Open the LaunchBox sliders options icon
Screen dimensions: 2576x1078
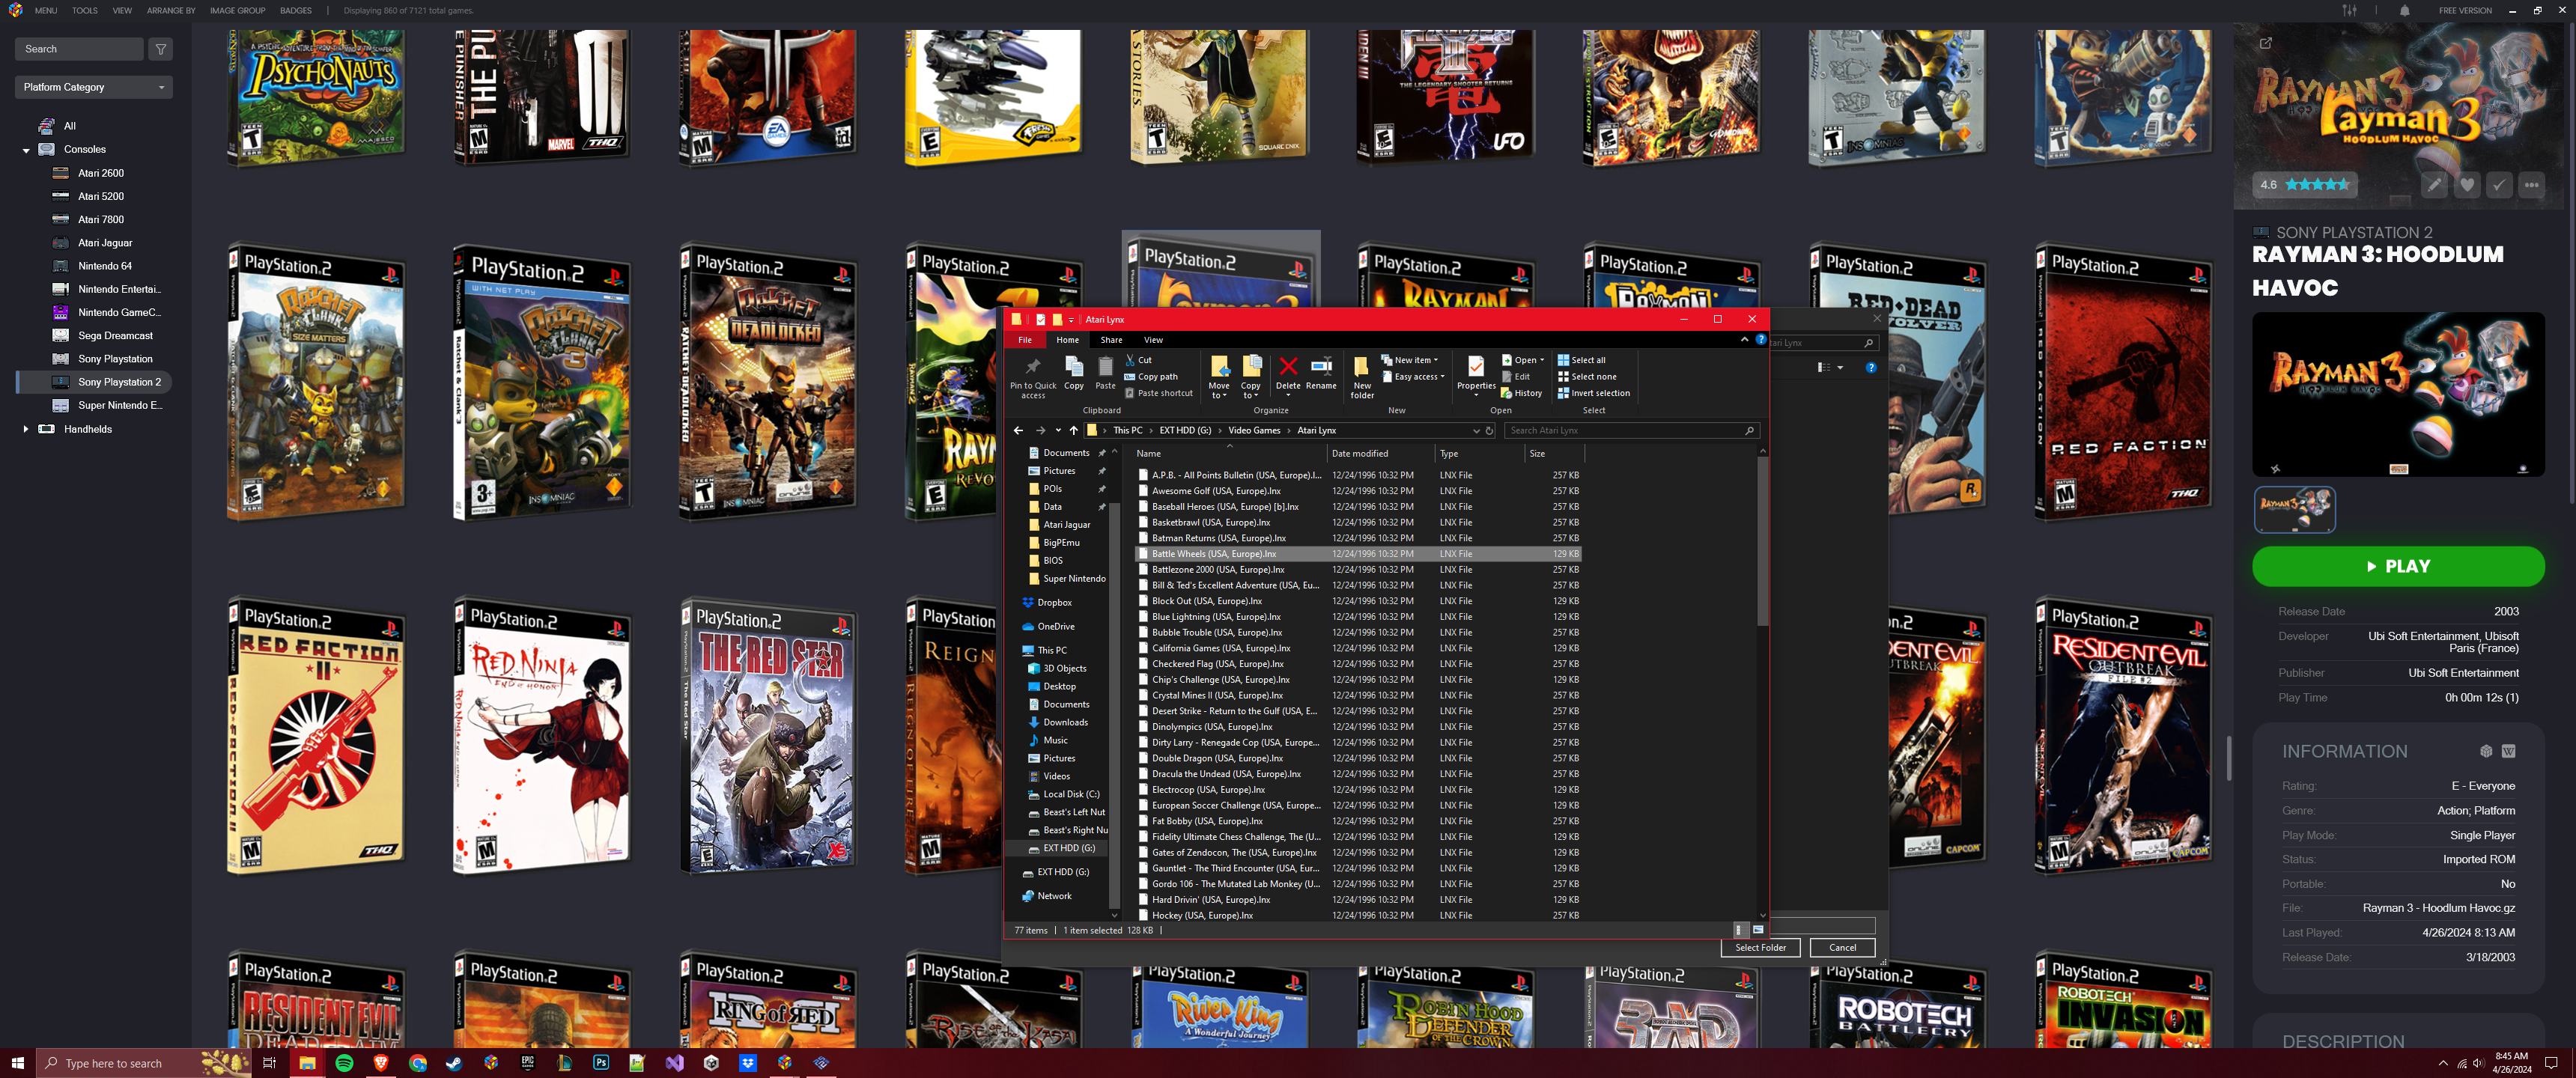(x=2349, y=11)
